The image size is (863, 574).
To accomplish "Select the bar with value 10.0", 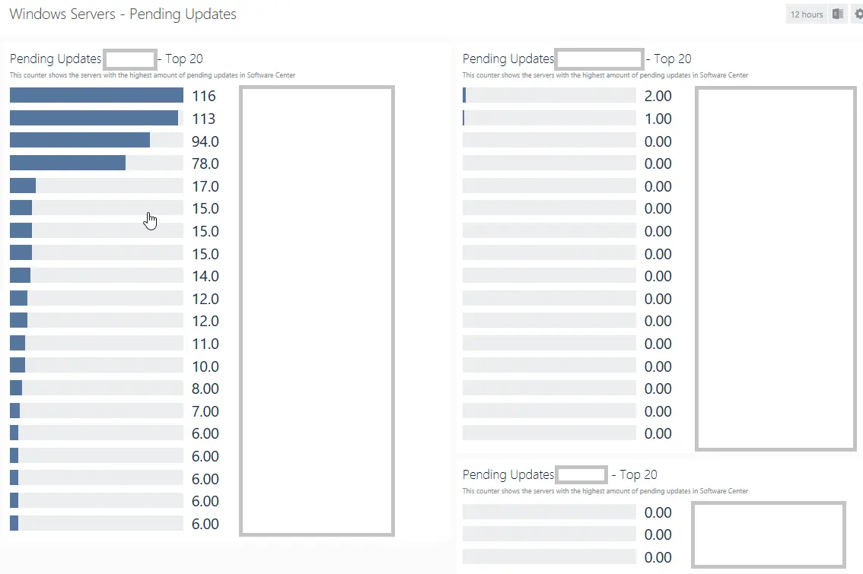I will (x=97, y=366).
